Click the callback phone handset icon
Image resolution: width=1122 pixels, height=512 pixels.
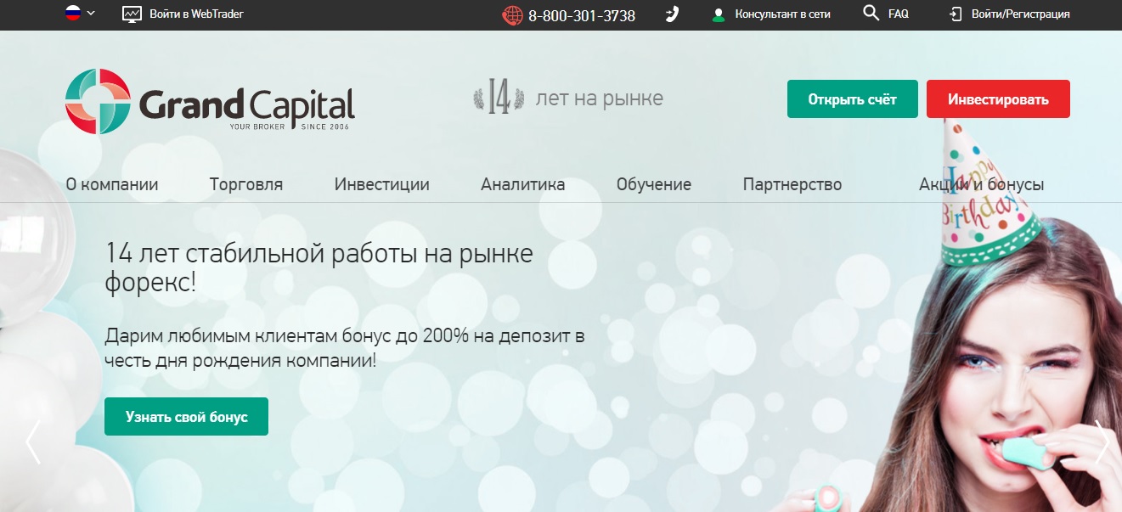672,14
